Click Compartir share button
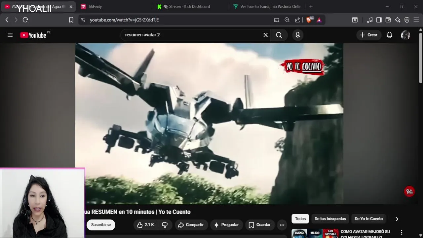 pos(191,225)
